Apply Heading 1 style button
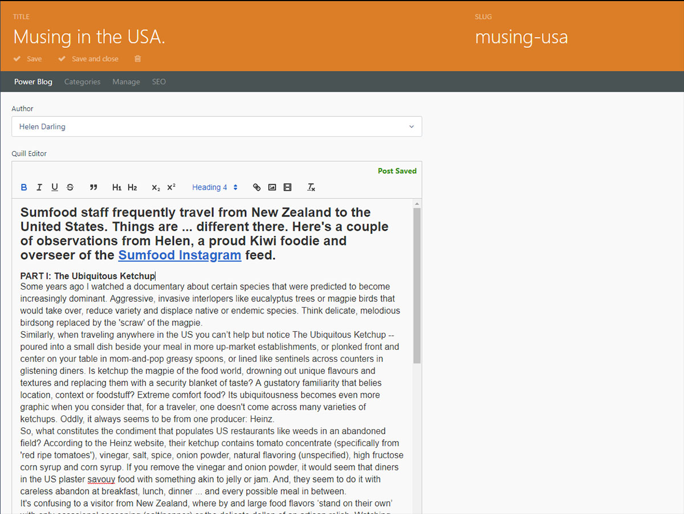This screenshot has height=514, width=684. 117,187
